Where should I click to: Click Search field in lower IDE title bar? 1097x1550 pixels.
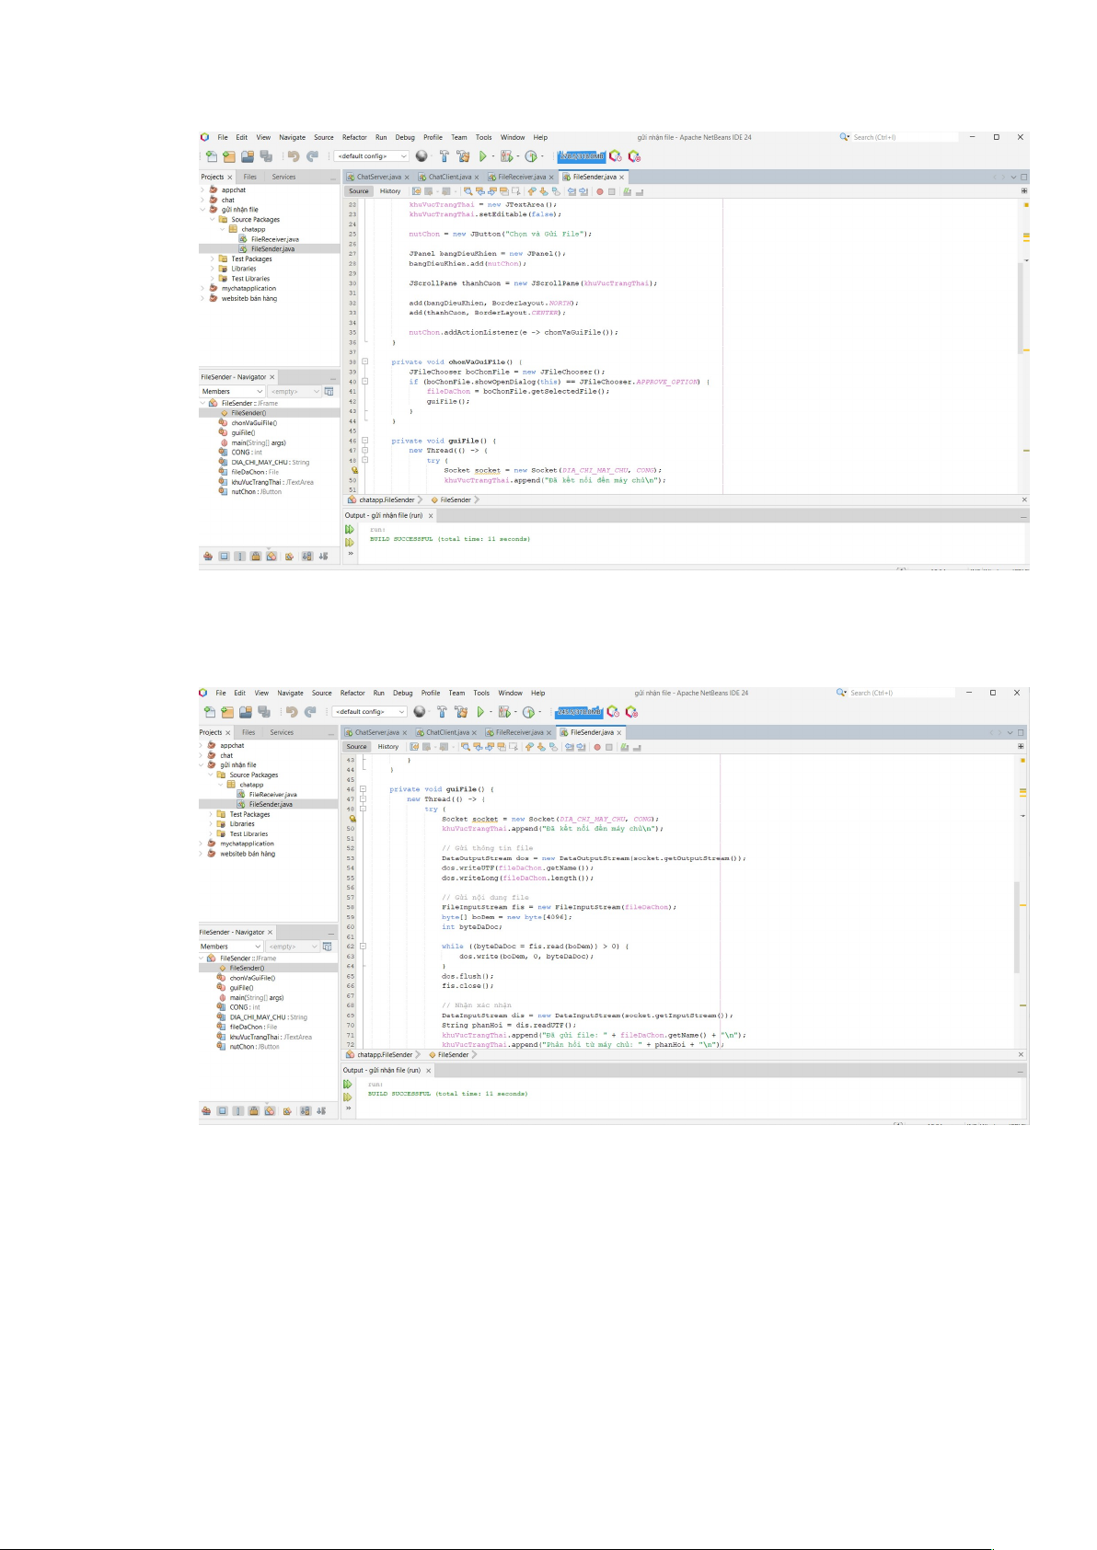[897, 693]
